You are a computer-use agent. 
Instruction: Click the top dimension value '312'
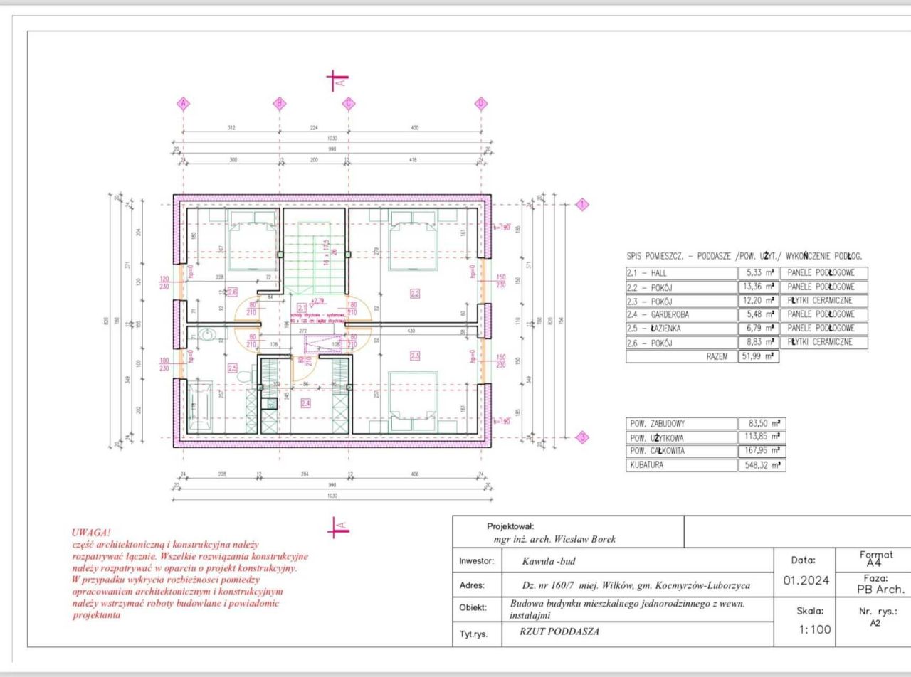coord(231,128)
